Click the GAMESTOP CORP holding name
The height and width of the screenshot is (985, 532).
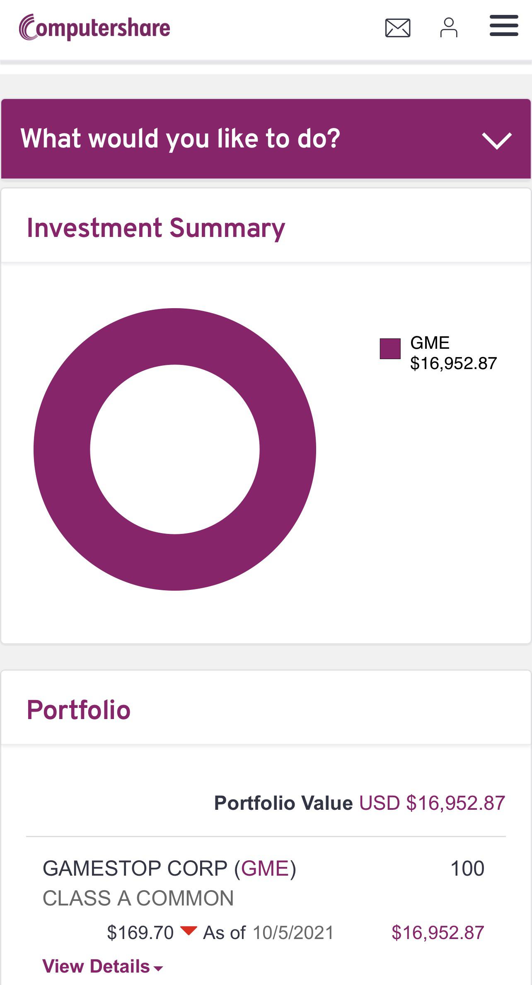tap(135, 868)
